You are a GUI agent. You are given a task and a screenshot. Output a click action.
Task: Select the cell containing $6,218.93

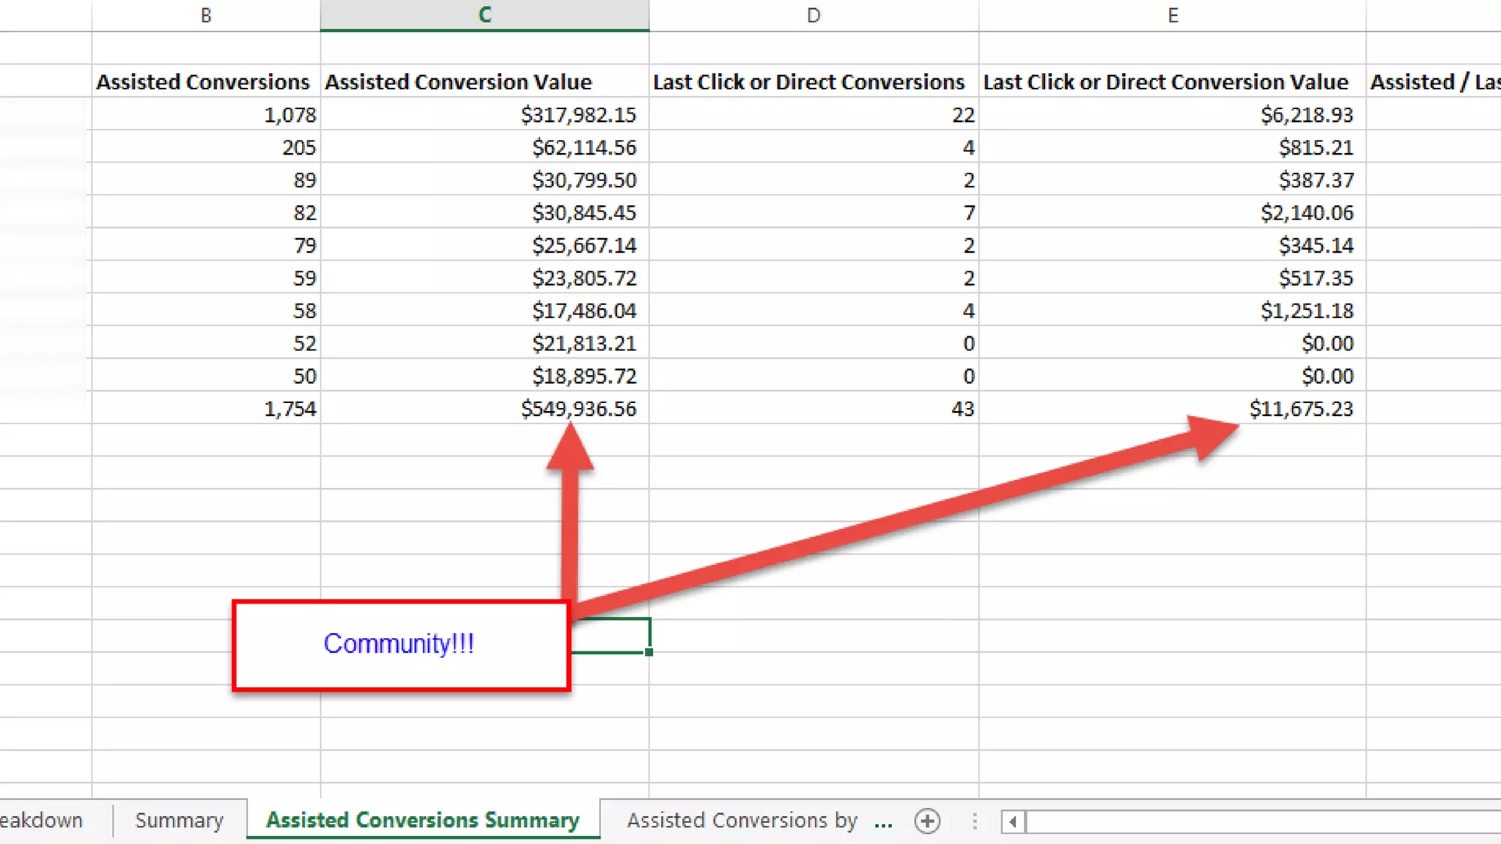(x=1307, y=115)
